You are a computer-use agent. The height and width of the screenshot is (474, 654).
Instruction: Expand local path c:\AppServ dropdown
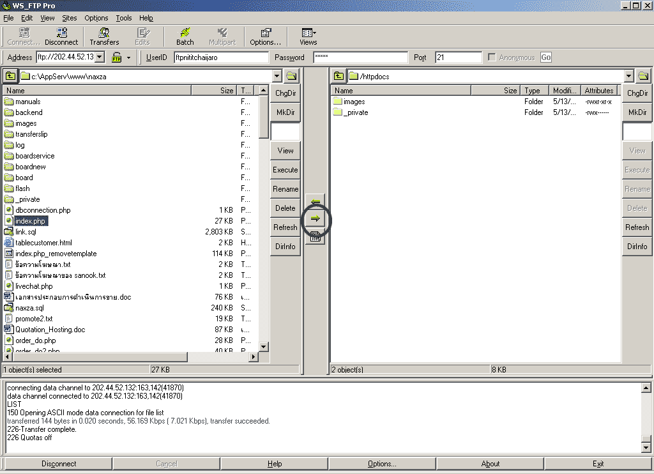tap(277, 76)
